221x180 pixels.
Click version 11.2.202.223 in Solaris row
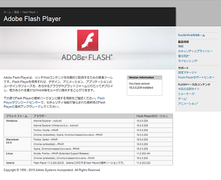point(143,163)
